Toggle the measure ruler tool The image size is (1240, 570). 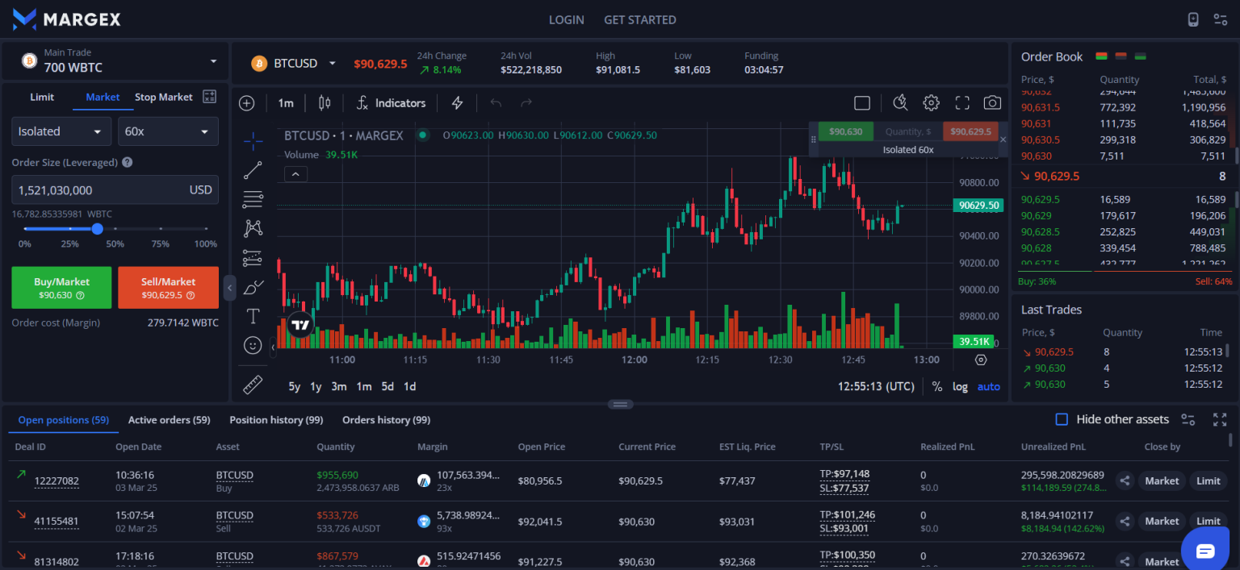253,385
